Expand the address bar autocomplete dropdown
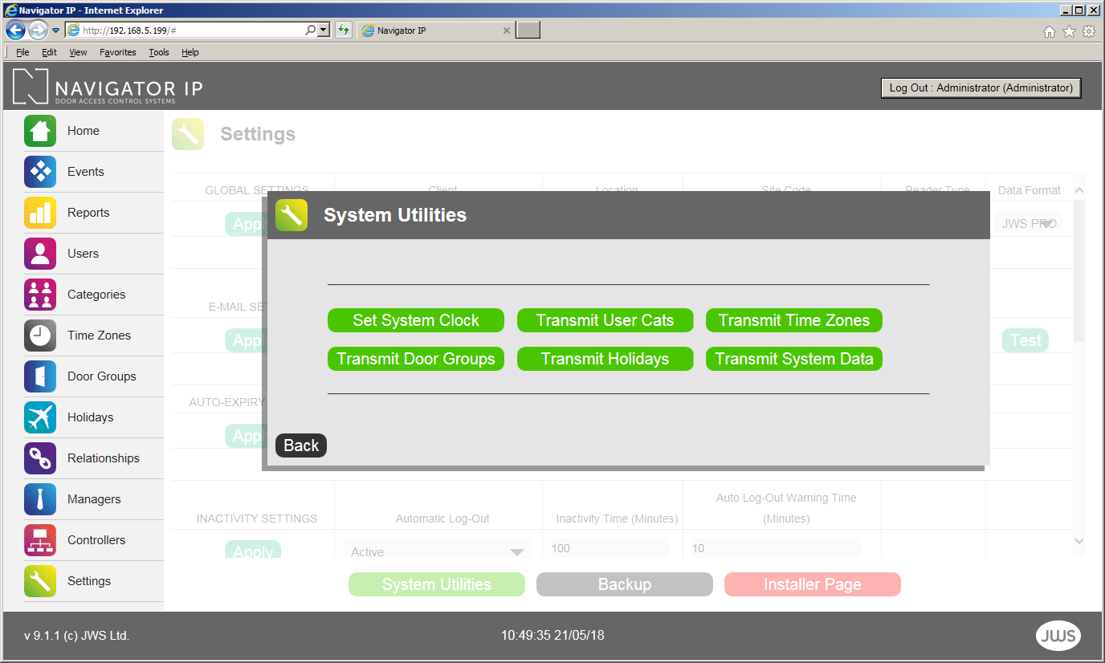The height and width of the screenshot is (663, 1105). [x=324, y=30]
